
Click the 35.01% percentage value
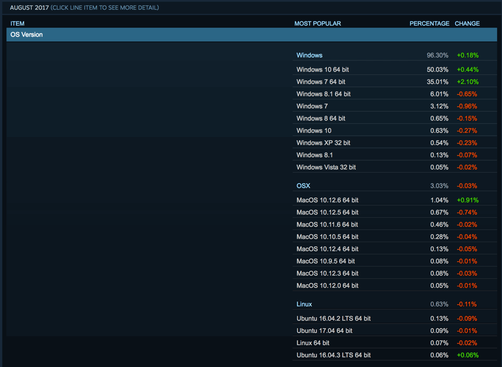tap(437, 82)
